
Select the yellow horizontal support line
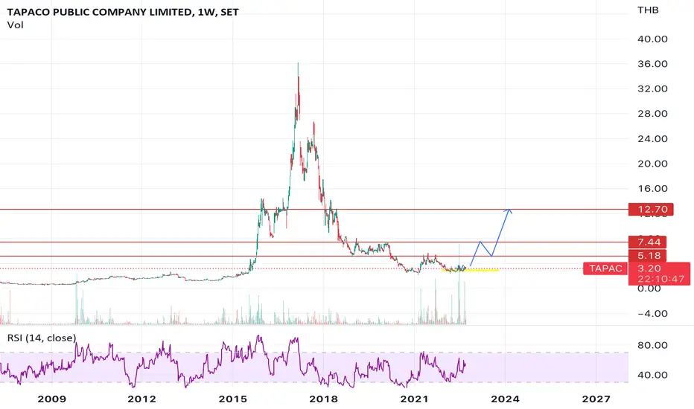pos(470,270)
